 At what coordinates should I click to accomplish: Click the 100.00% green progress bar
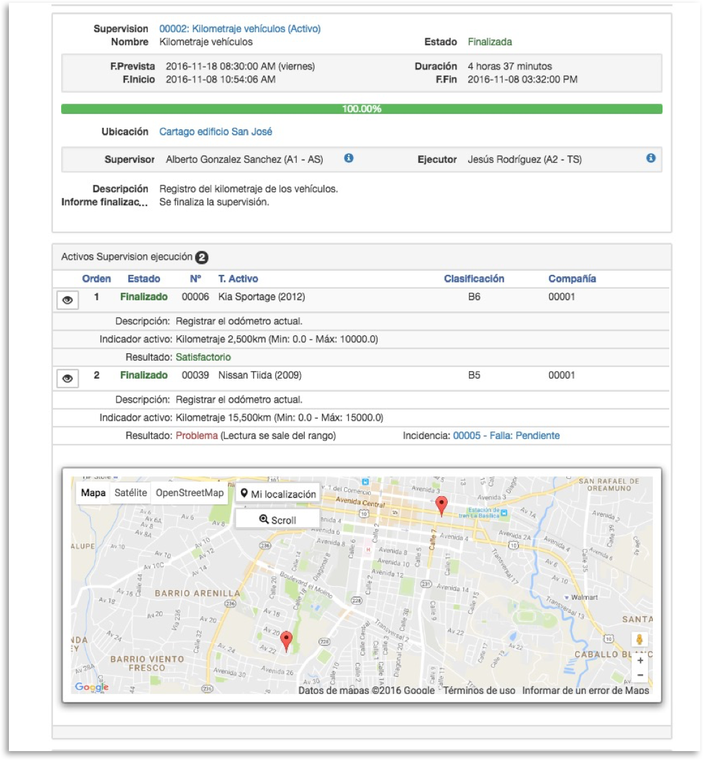pyautogui.click(x=362, y=109)
